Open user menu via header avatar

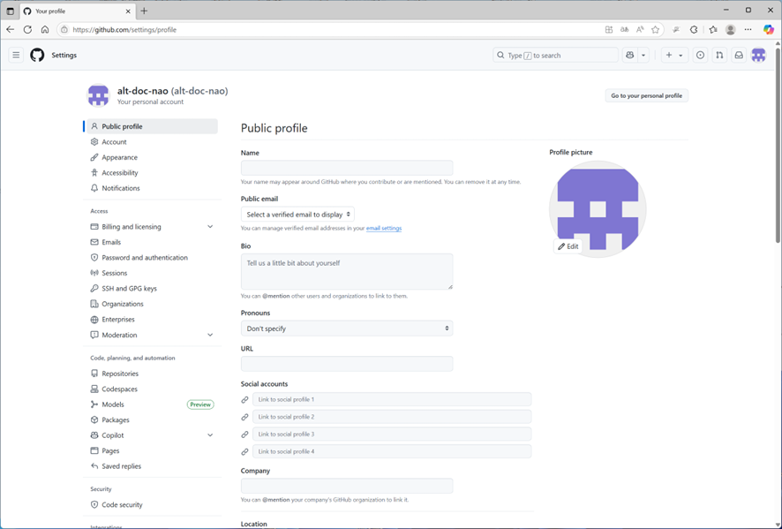[x=758, y=55]
